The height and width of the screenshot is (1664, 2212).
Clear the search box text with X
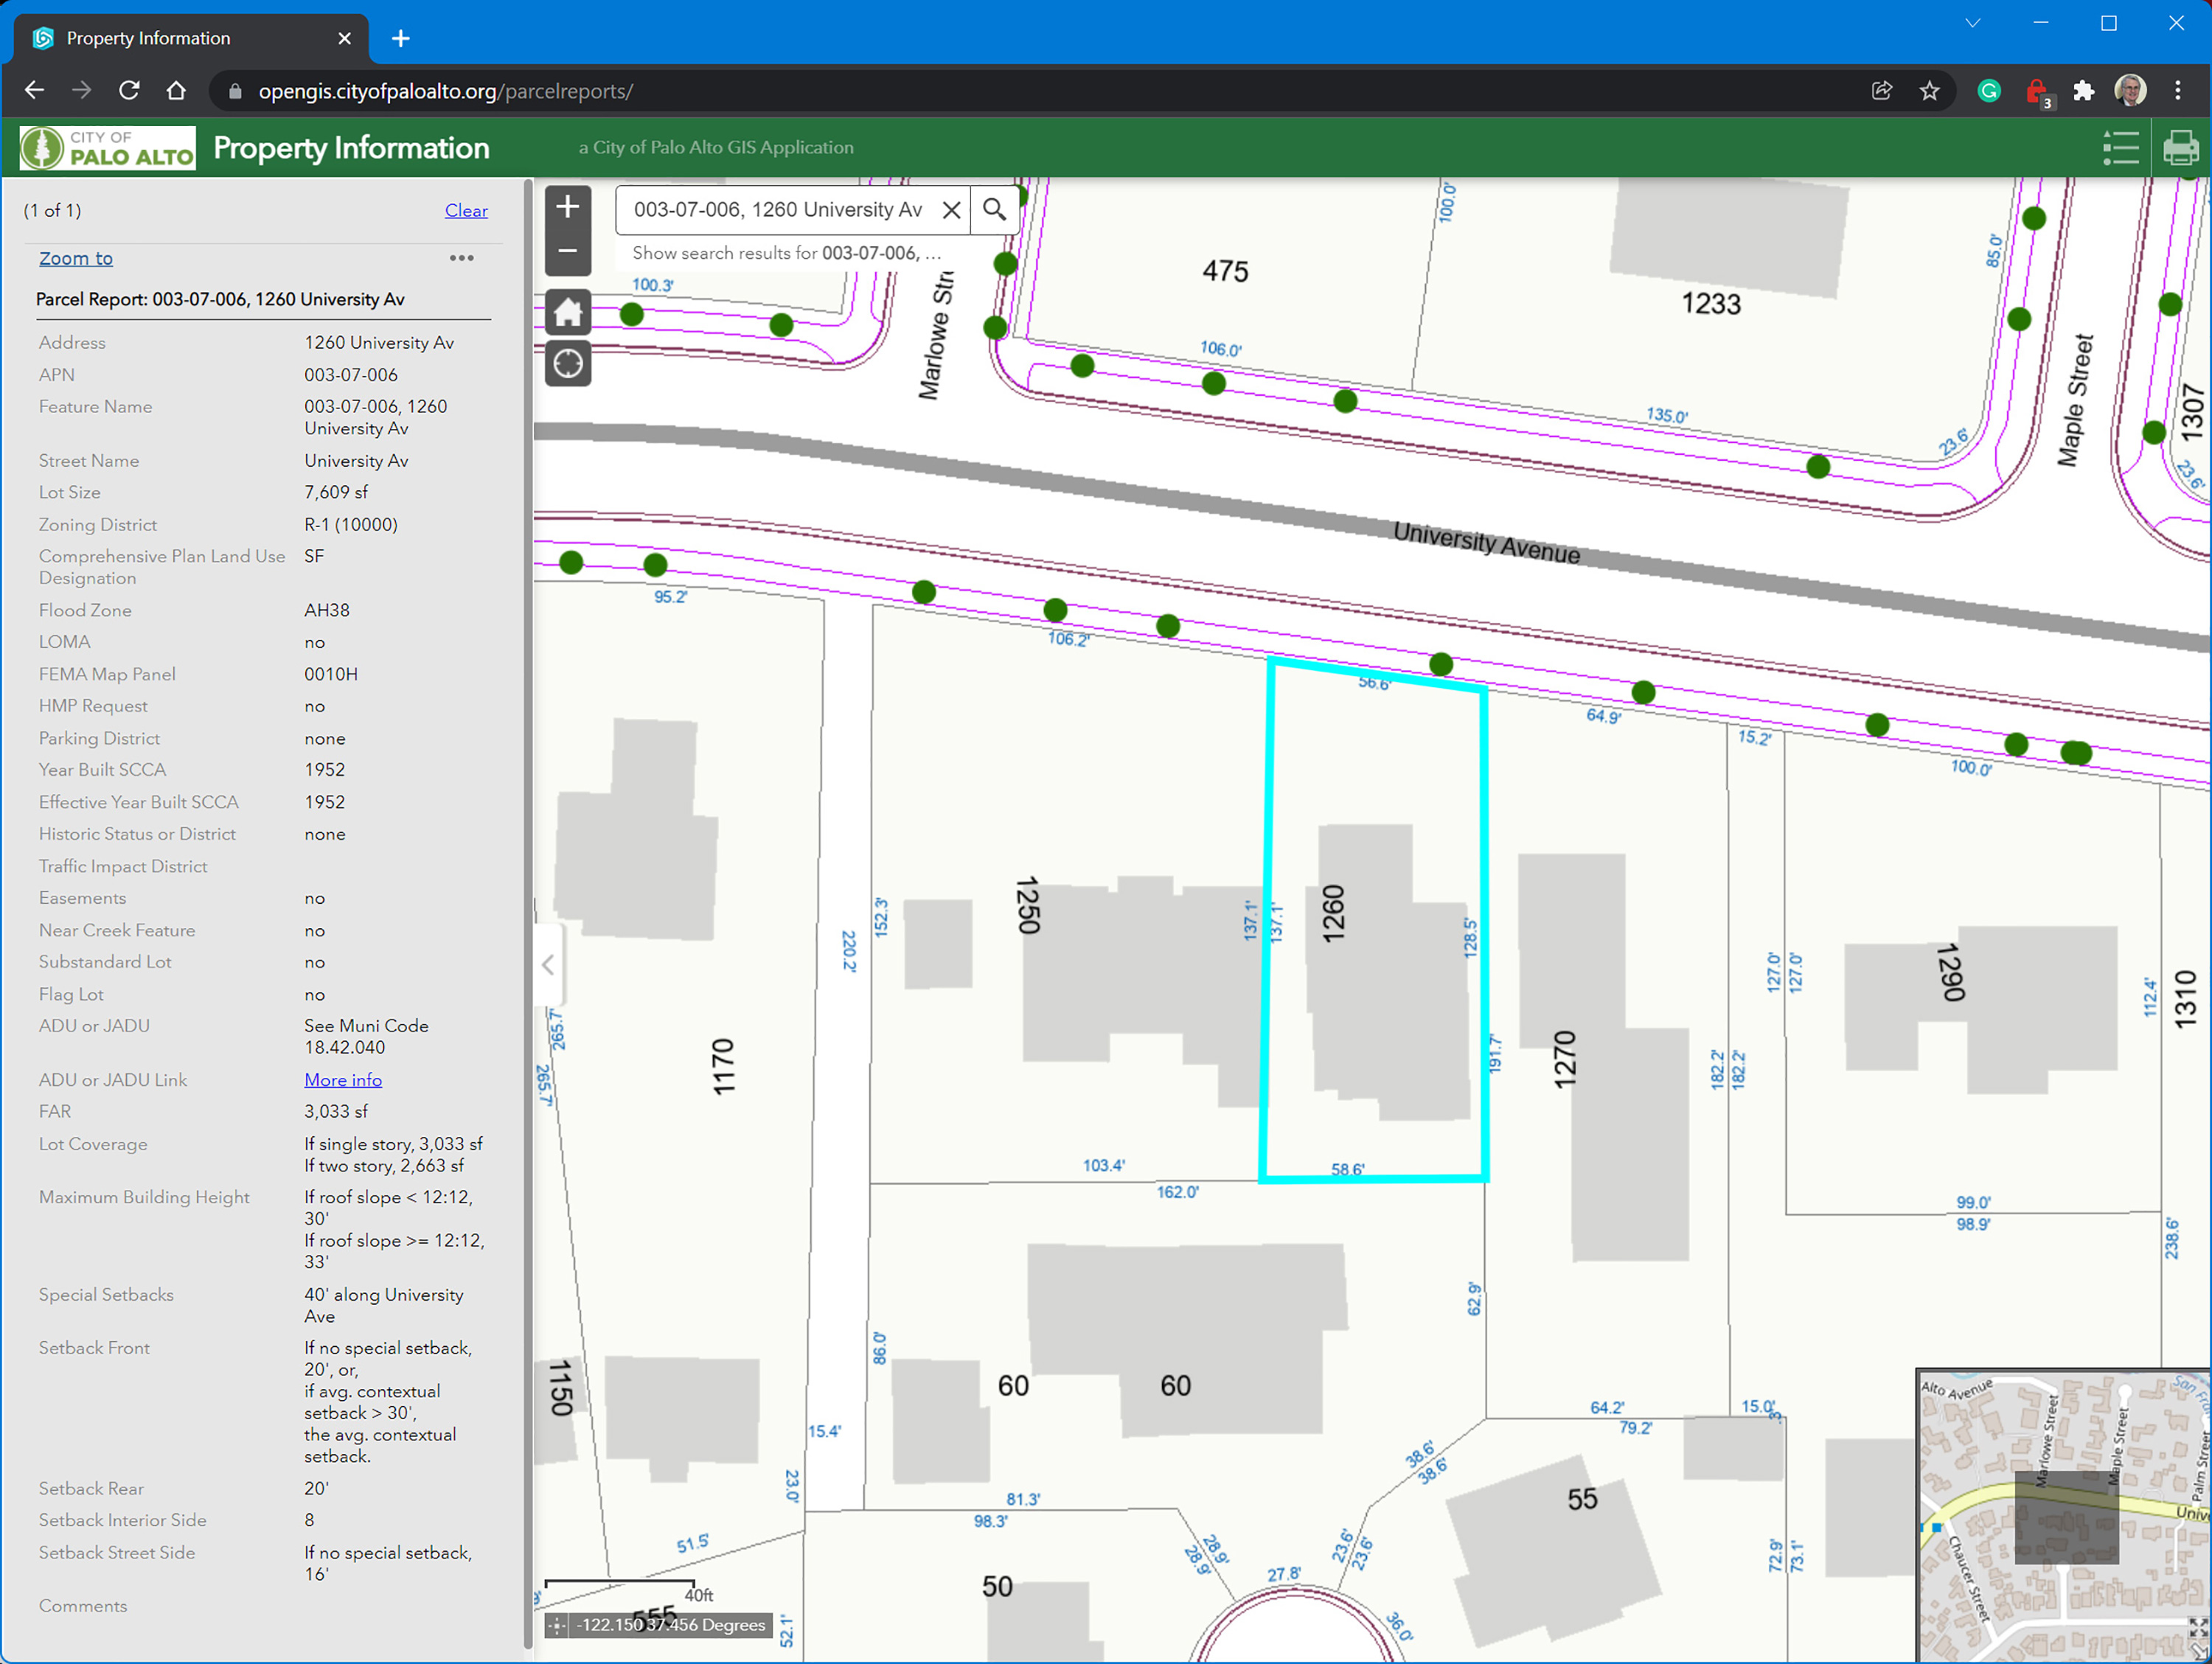click(x=951, y=210)
